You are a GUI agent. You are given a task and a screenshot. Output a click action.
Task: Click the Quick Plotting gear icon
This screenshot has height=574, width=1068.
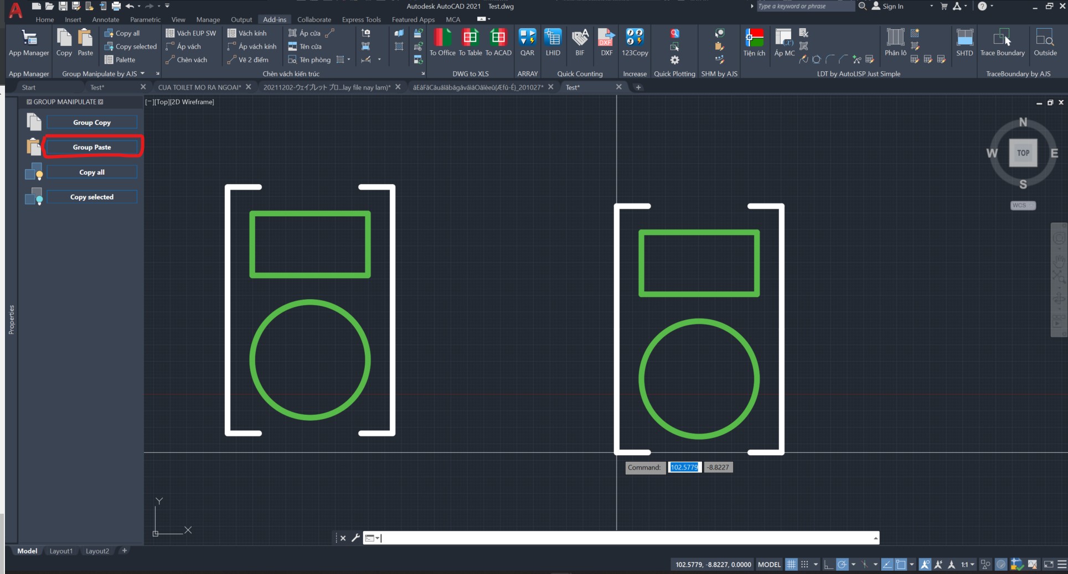tap(674, 60)
